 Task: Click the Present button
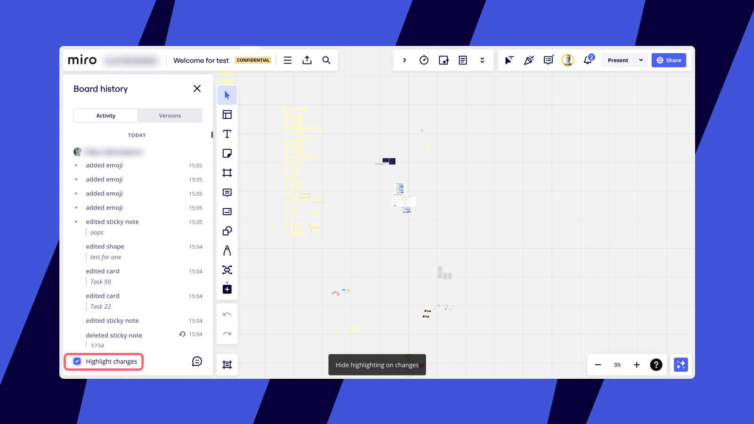[618, 60]
